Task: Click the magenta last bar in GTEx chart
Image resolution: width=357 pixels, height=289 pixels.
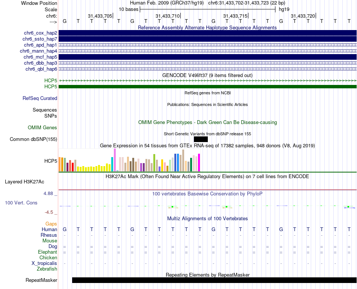Action: tap(199, 163)
